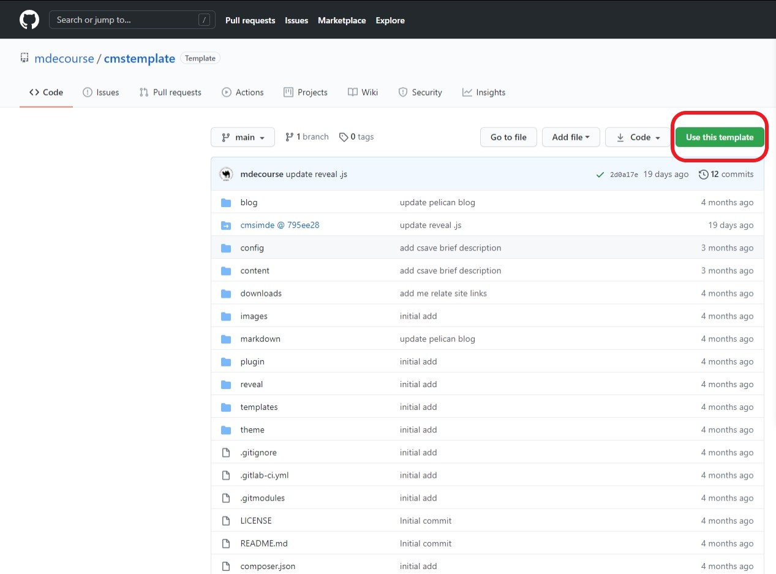Open the Security tab
Screen dimensions: 776x574
tap(420, 93)
